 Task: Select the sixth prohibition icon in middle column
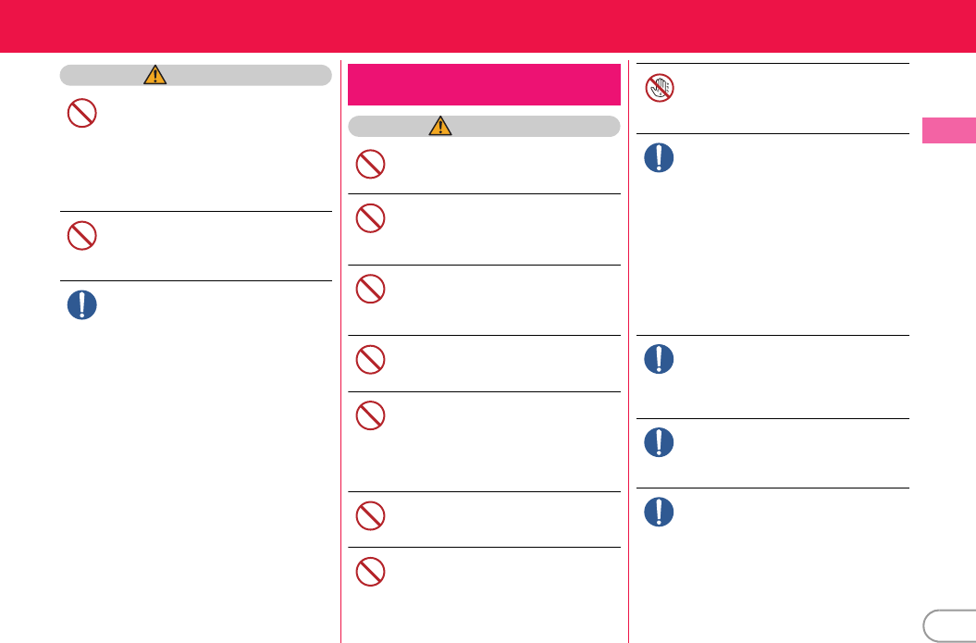coord(370,515)
